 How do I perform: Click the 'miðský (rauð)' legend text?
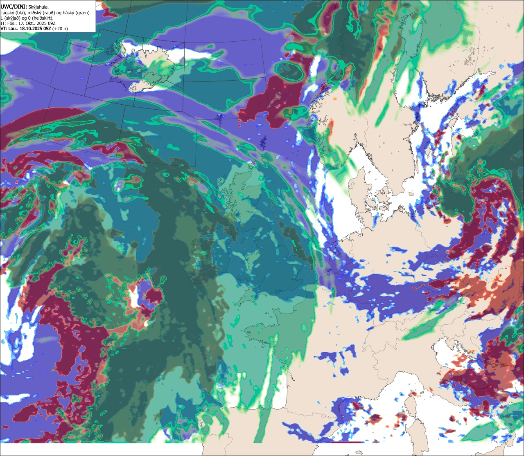pyautogui.click(x=41, y=13)
